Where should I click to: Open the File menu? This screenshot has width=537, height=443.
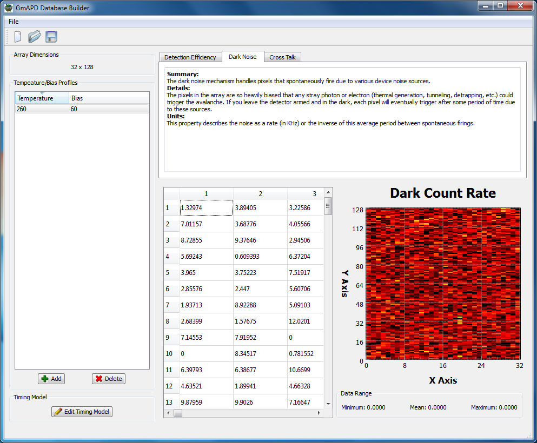pos(14,22)
